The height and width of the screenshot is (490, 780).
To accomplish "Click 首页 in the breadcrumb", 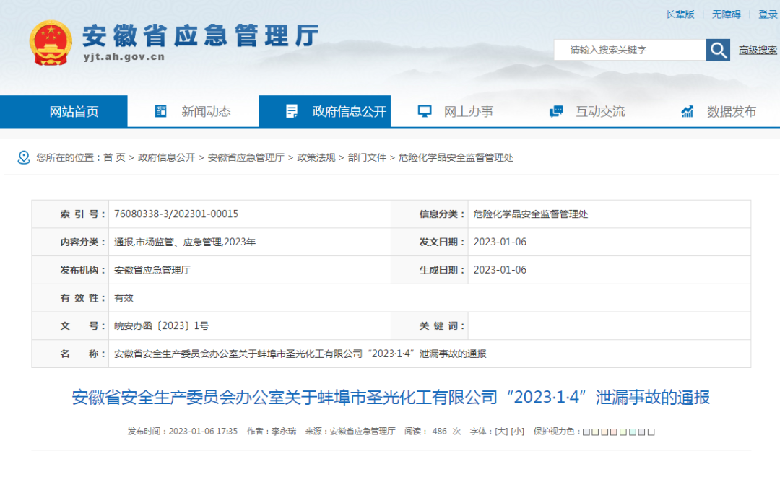I will coord(114,157).
